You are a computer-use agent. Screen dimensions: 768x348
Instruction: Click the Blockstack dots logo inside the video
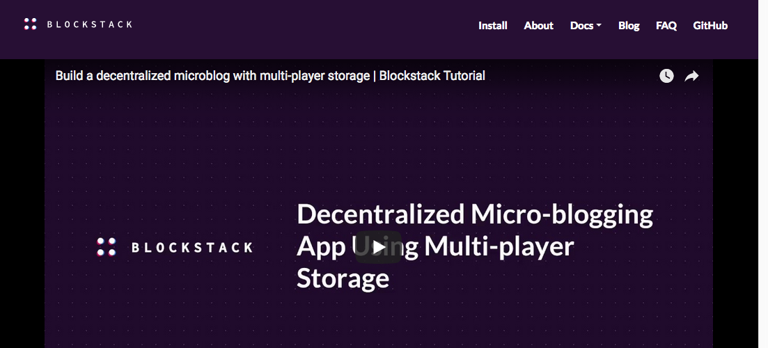click(x=107, y=247)
